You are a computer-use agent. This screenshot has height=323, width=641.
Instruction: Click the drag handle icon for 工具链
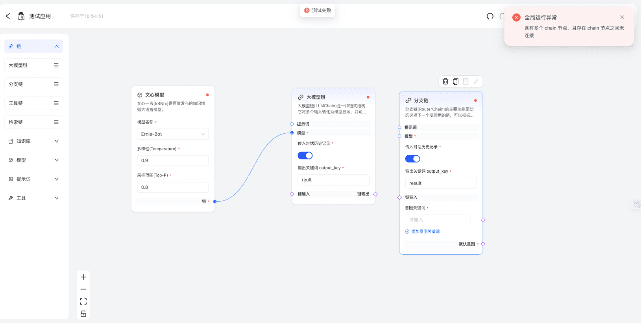point(56,103)
